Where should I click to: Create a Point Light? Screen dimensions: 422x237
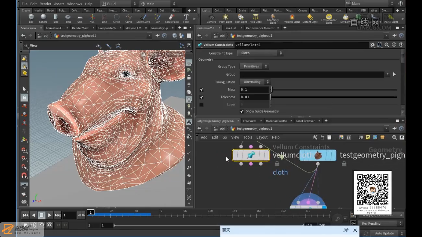click(x=225, y=19)
